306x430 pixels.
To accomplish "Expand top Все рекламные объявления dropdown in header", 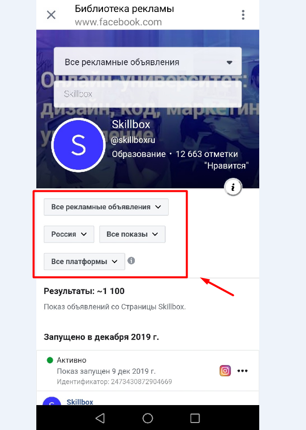I will click(x=148, y=62).
